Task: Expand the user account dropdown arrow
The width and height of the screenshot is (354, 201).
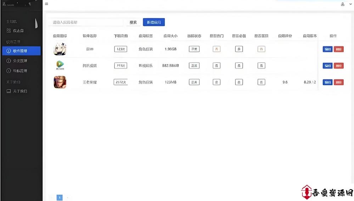Action: 349,4
